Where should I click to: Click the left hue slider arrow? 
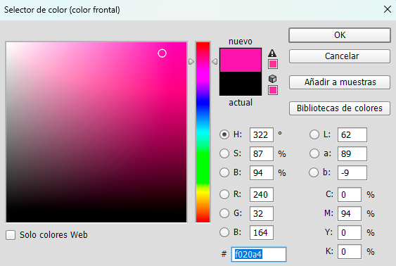(191, 61)
